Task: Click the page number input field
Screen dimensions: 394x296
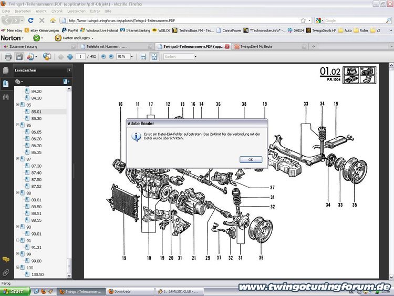Action: tap(80, 56)
